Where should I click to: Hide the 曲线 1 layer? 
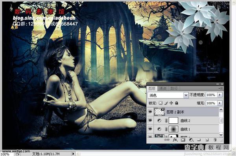(150, 129)
